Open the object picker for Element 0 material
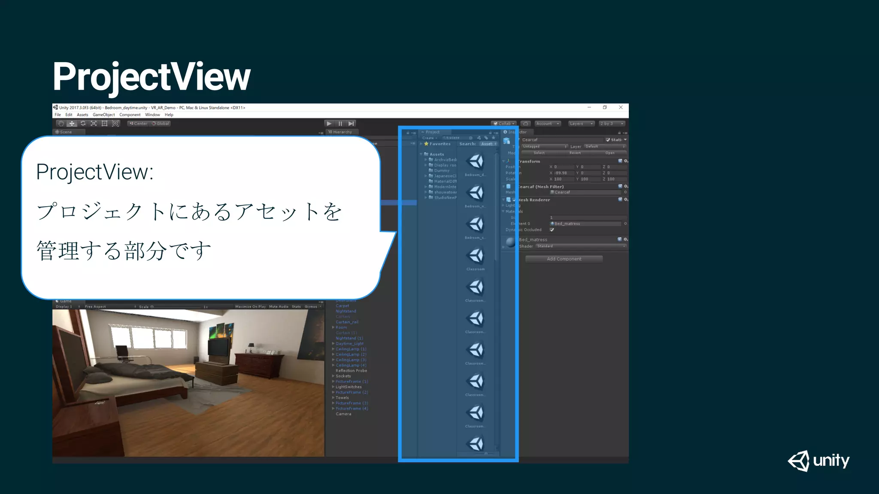The height and width of the screenshot is (494, 879). [x=625, y=224]
